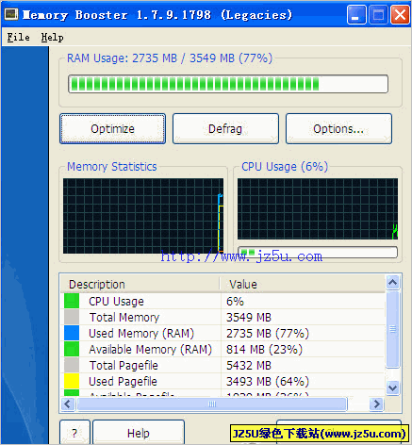
Task: Select the yellow Used Pagefile color swatch
Action: (72, 381)
